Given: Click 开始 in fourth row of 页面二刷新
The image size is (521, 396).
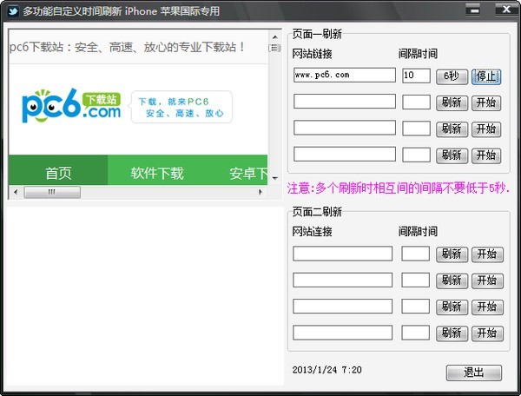Looking at the screenshot, I should (x=487, y=333).
